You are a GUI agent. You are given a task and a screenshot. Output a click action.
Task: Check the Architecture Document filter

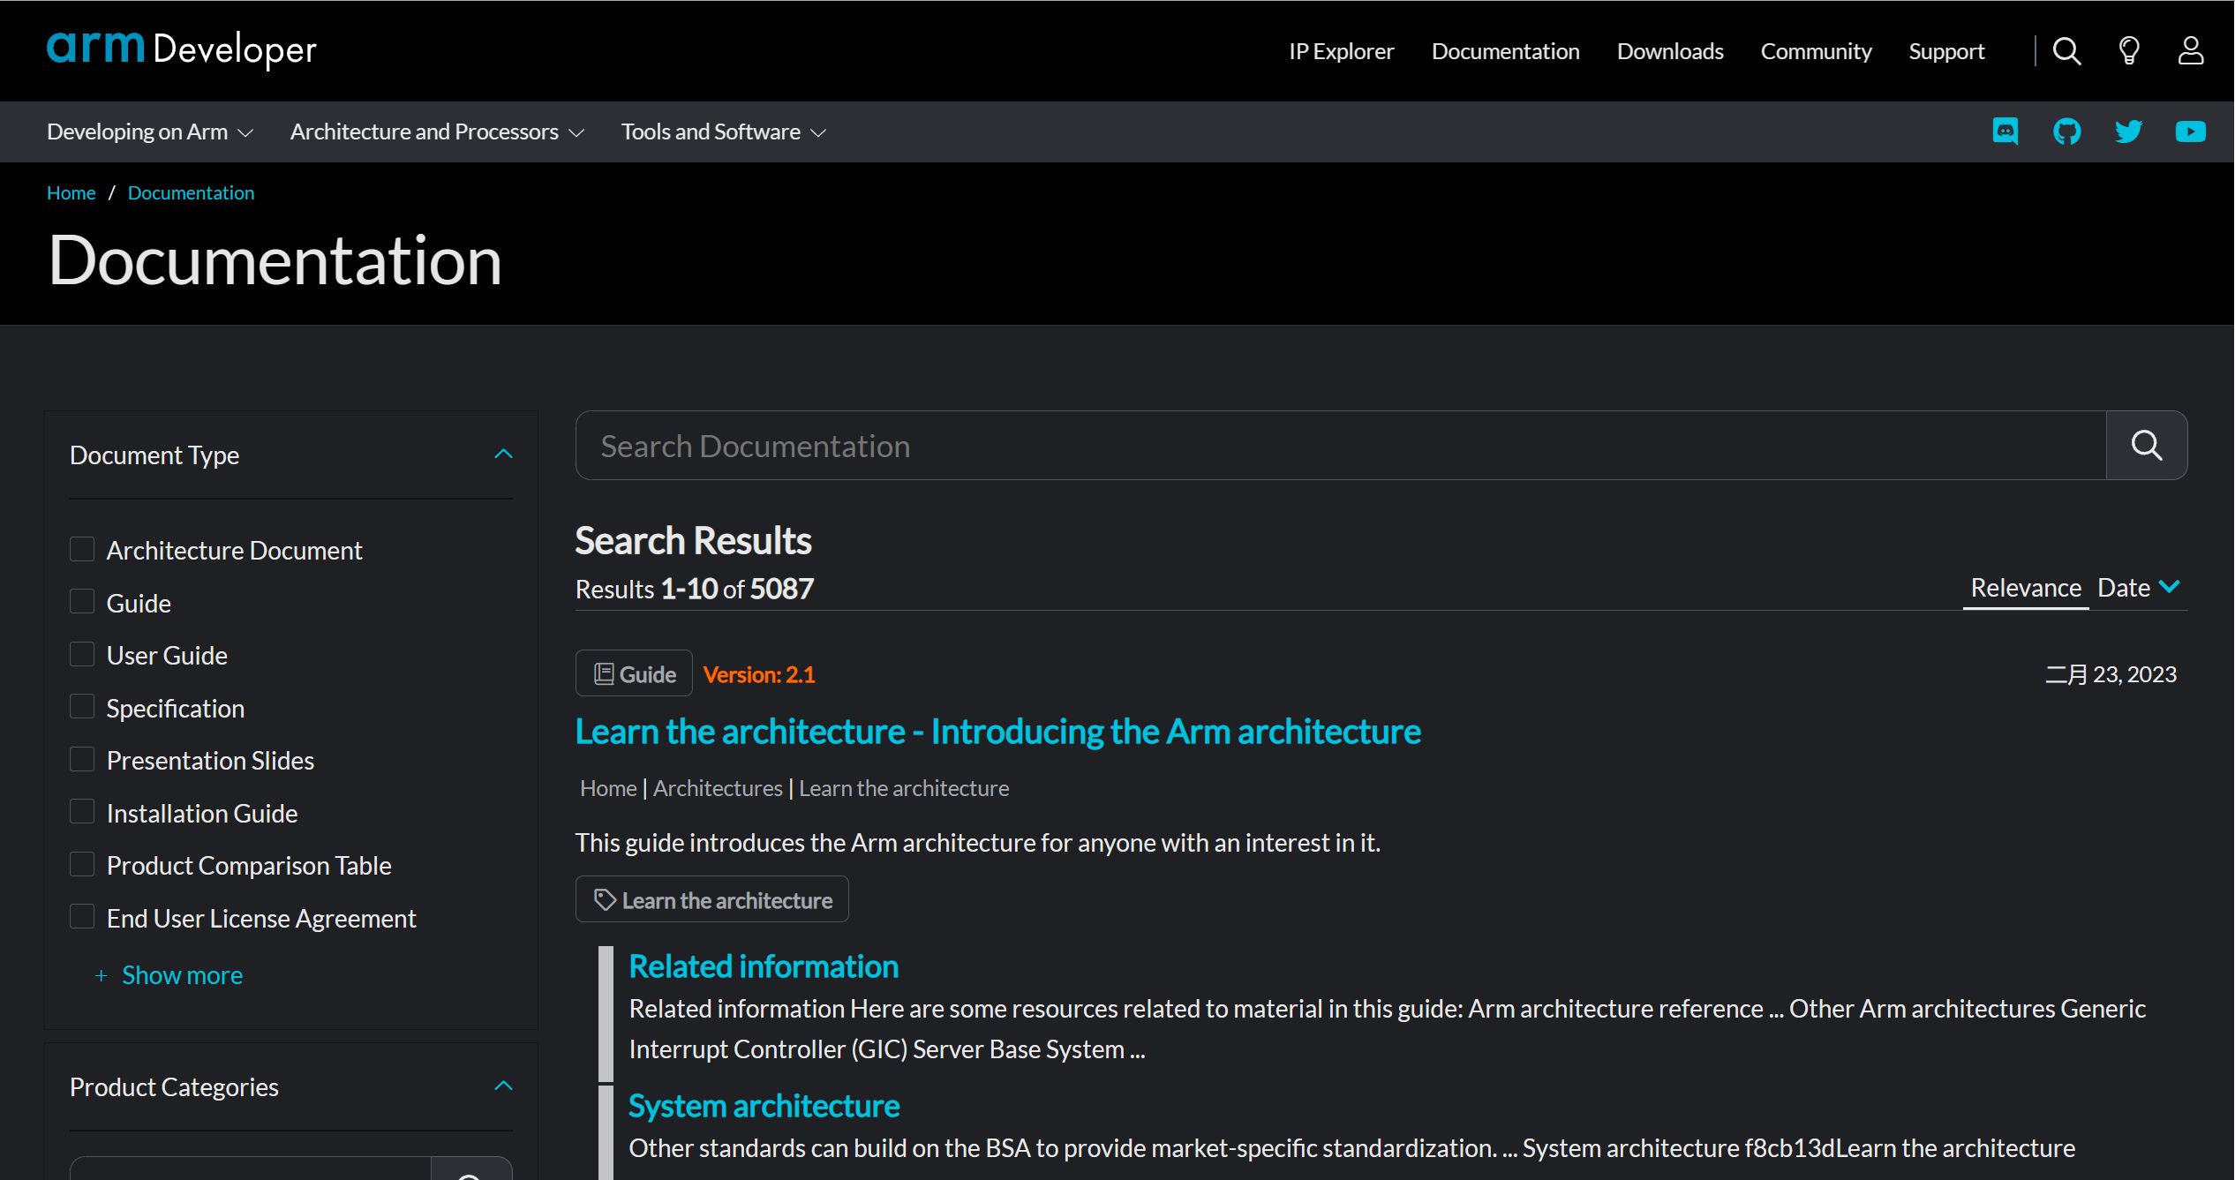point(82,550)
